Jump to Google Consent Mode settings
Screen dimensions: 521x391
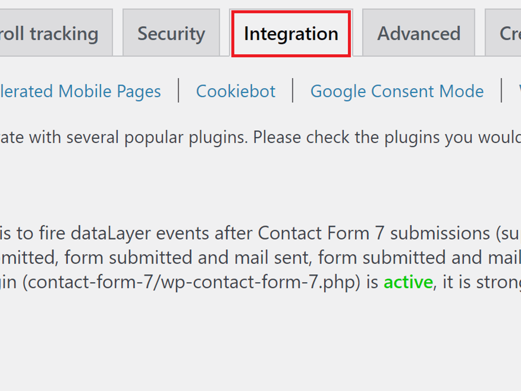pos(397,91)
